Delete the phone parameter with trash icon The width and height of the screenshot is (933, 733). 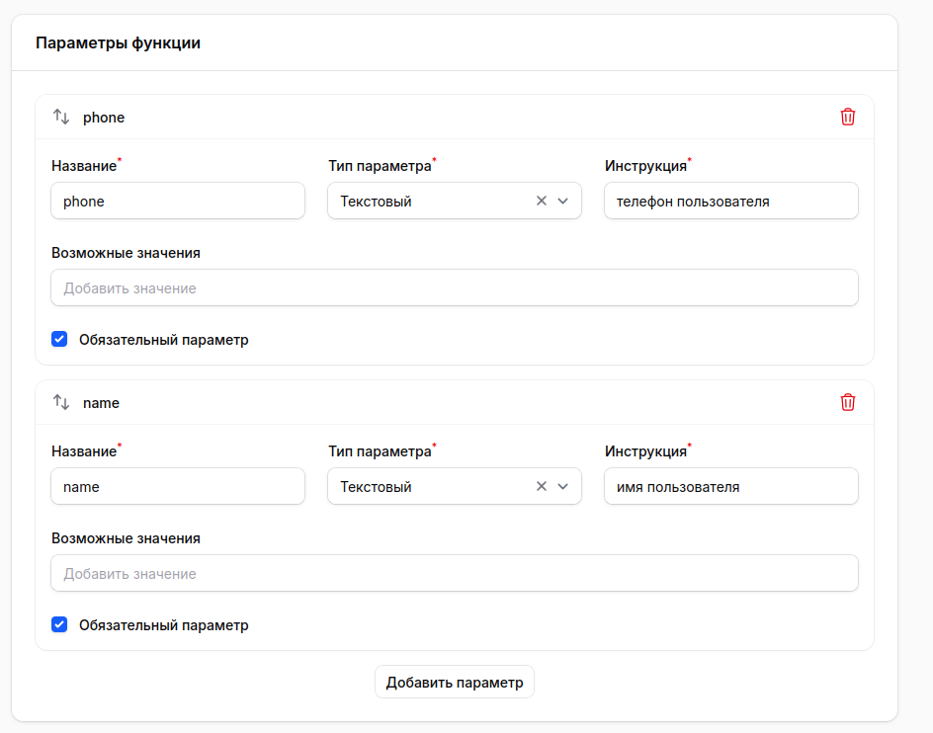(847, 117)
